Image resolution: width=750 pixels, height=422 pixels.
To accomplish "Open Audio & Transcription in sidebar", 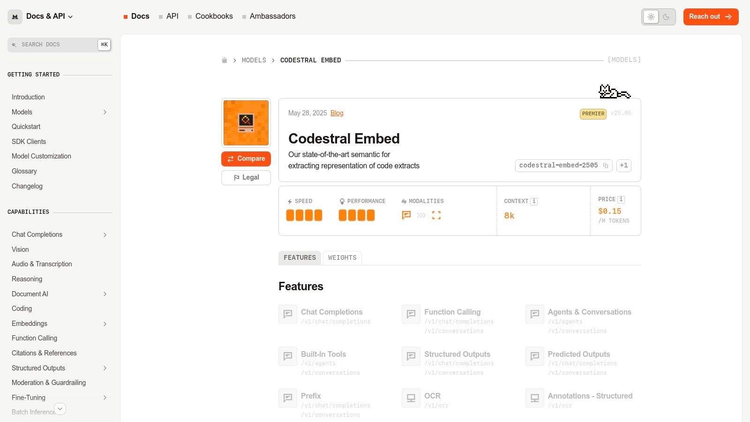I will coord(42,264).
